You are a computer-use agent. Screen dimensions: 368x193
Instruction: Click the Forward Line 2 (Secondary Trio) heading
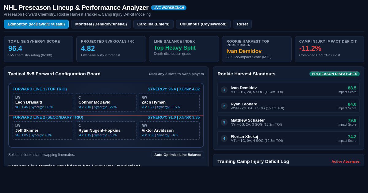48,117
